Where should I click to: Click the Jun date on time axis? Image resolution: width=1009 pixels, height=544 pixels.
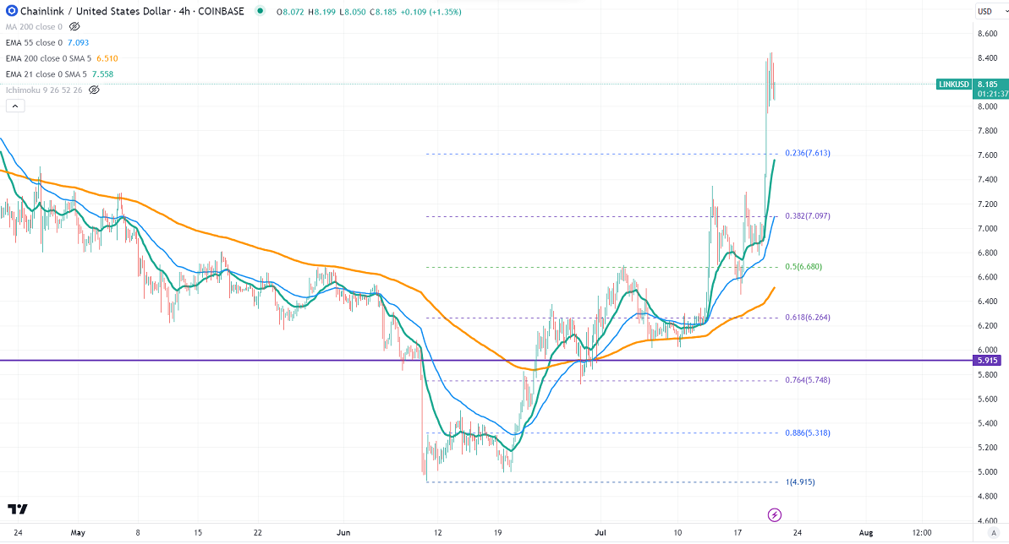pyautogui.click(x=343, y=532)
